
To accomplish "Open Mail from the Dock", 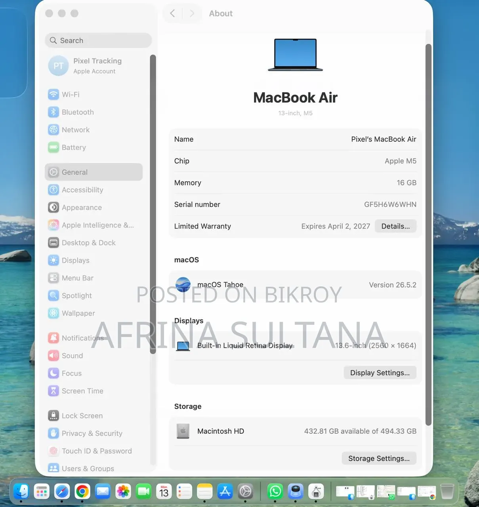I will (x=103, y=492).
